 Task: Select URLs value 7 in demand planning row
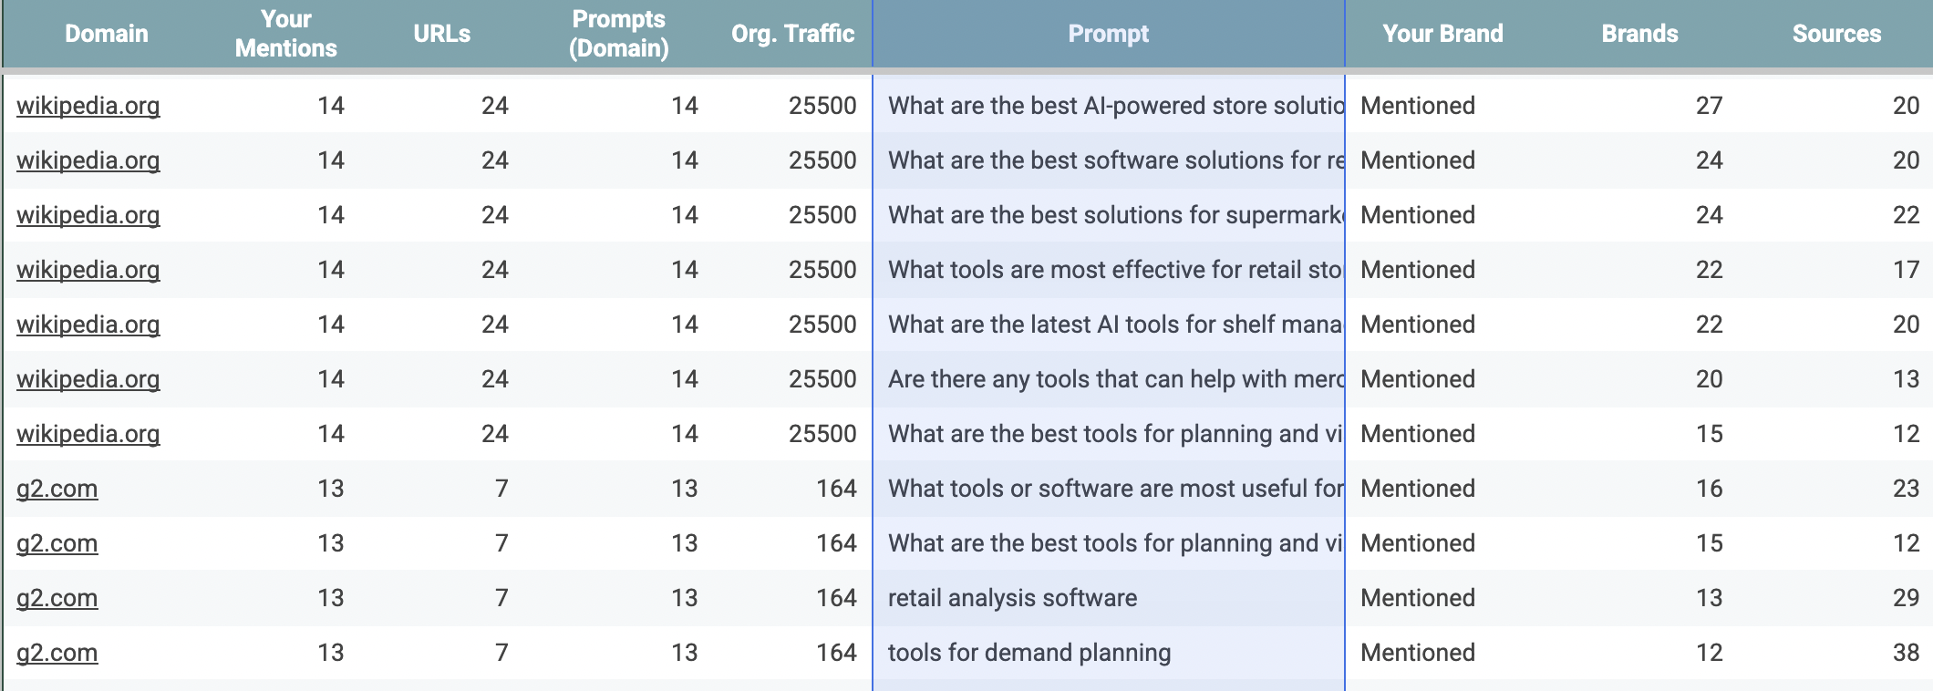coord(501,653)
